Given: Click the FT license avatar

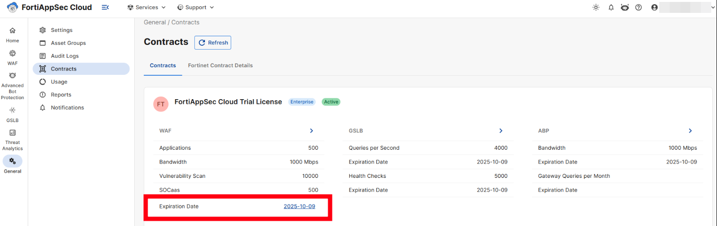Looking at the screenshot, I should tap(161, 104).
